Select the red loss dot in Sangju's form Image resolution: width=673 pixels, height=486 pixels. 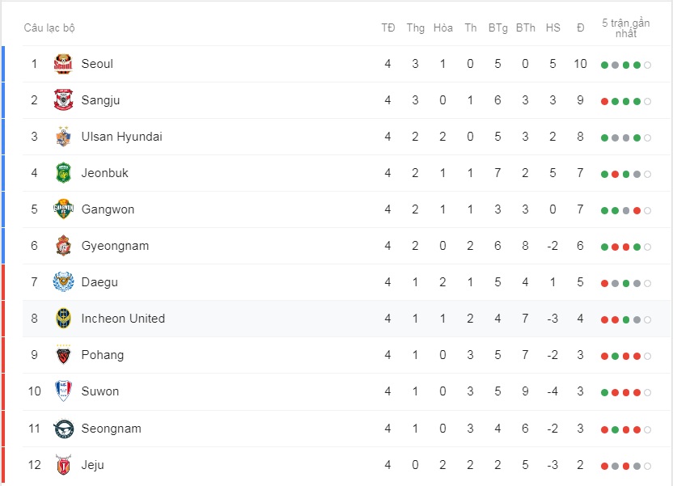[605, 100]
